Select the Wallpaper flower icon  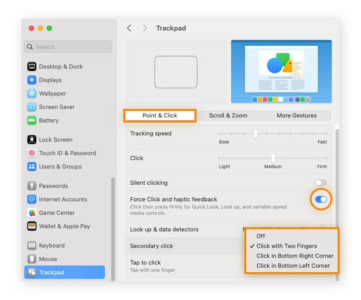tap(32, 93)
